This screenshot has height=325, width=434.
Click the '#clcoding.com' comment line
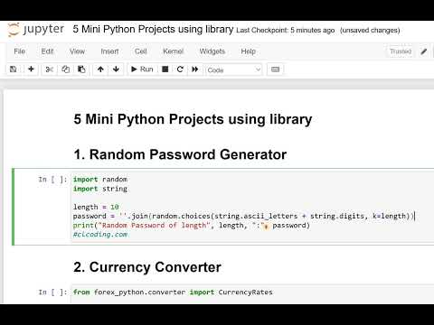[x=100, y=235]
